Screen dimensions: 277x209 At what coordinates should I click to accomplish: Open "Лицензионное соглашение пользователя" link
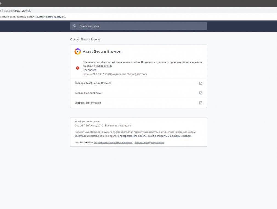pyautogui.click(x=113, y=143)
